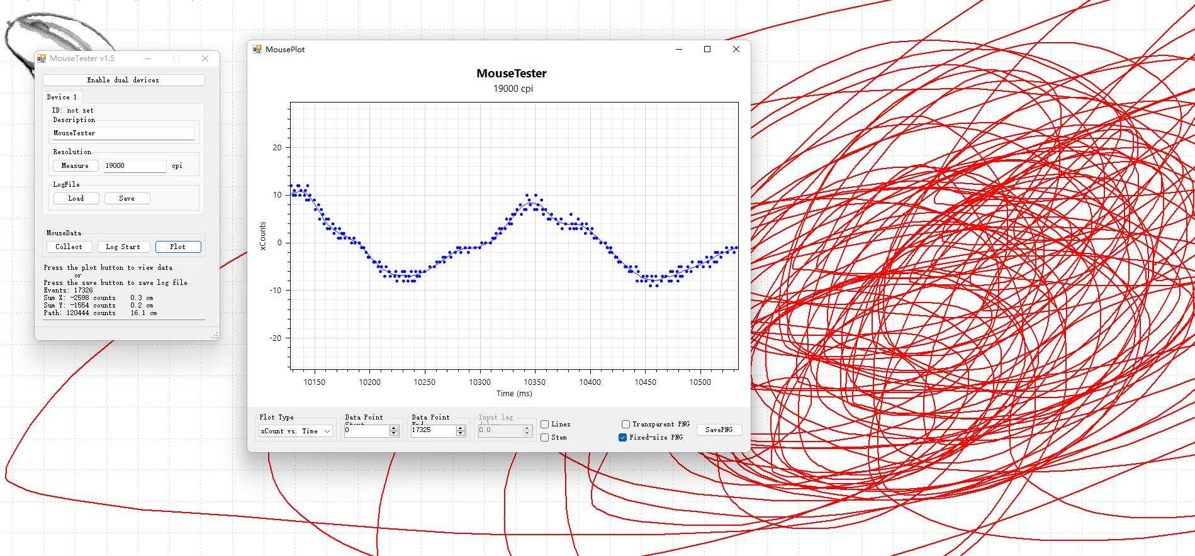
Task: Maximize the MousePlot window
Action: (707, 49)
